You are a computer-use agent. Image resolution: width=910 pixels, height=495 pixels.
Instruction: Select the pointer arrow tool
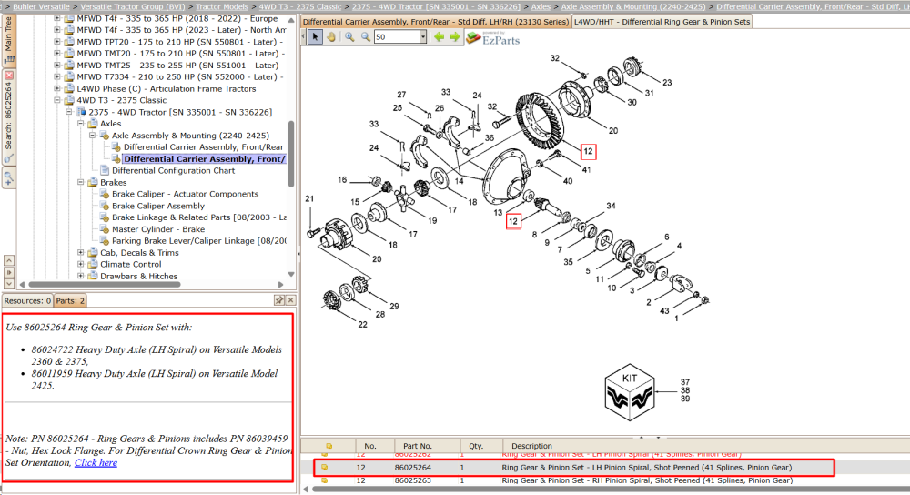pos(315,37)
